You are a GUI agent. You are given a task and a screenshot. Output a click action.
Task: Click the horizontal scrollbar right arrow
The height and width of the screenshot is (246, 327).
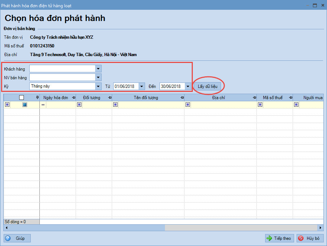pyautogui.click(x=320, y=228)
